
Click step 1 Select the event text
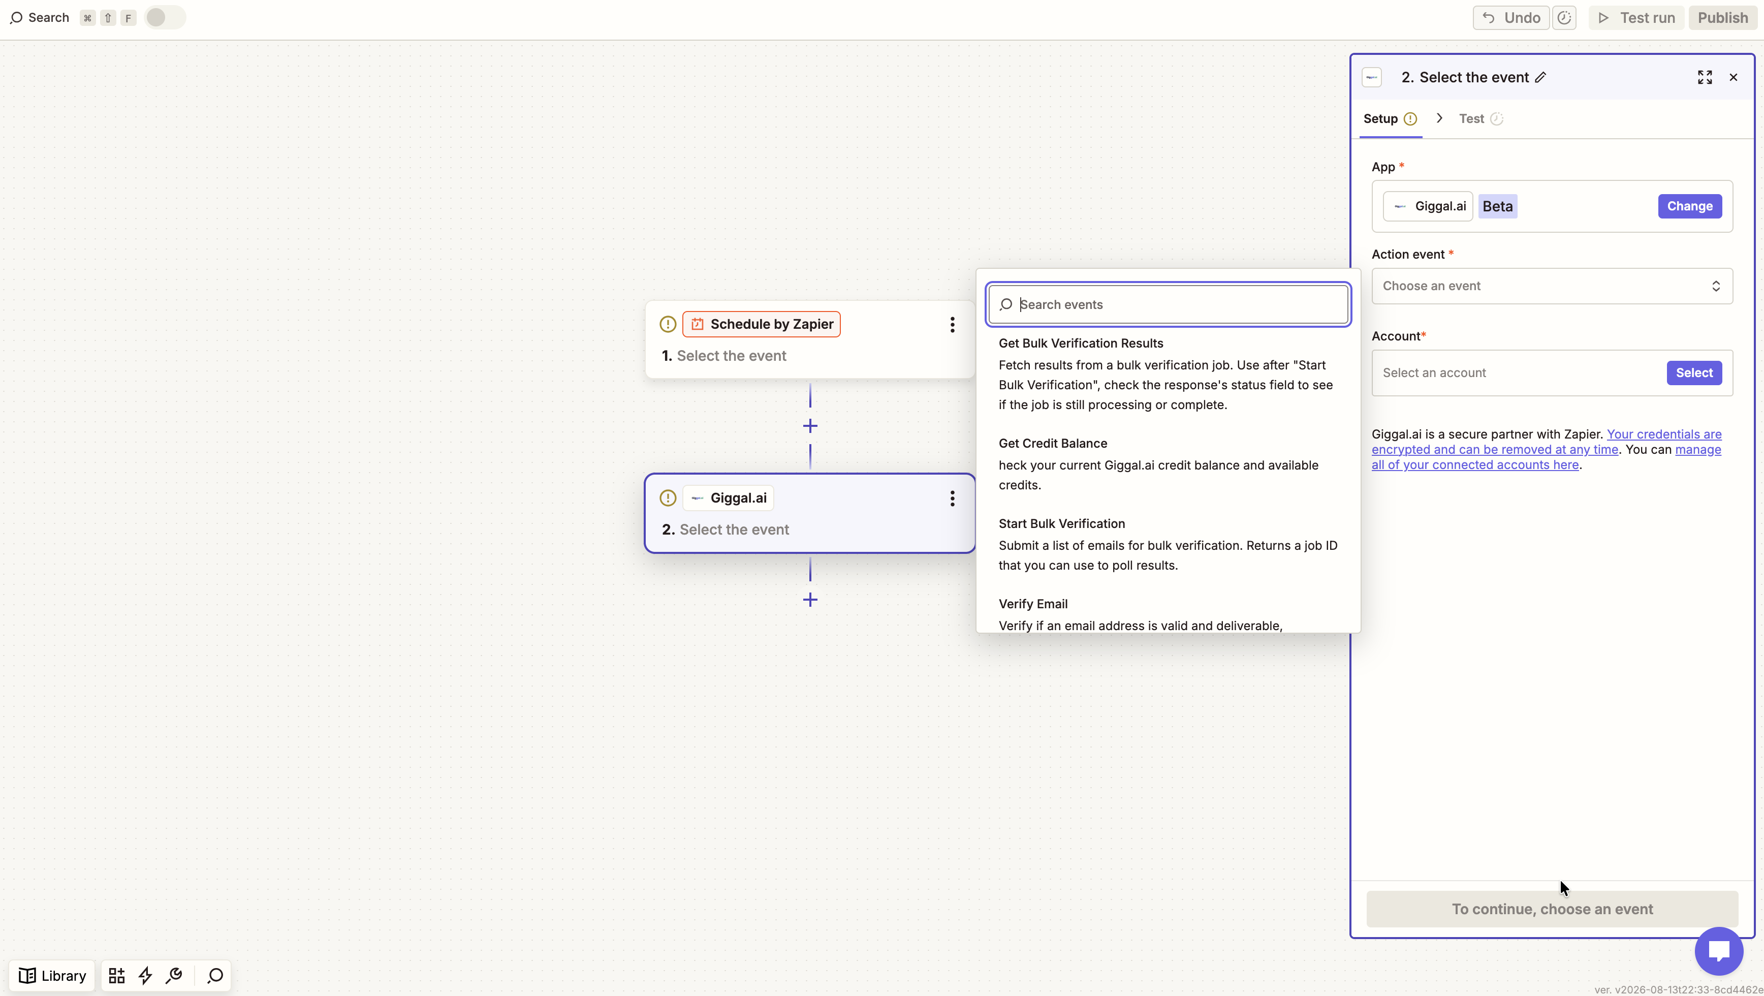point(731,356)
